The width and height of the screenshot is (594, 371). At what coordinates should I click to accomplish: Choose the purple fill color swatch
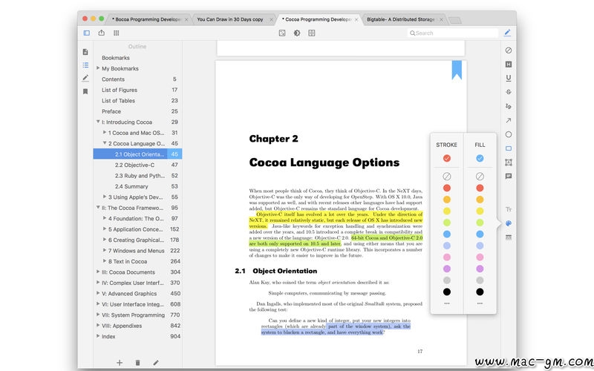480,269
